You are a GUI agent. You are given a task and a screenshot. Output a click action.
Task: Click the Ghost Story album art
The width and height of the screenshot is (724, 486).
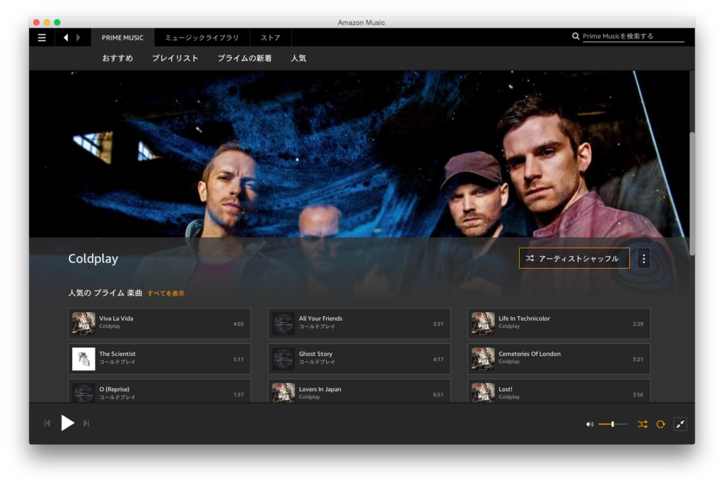283,359
